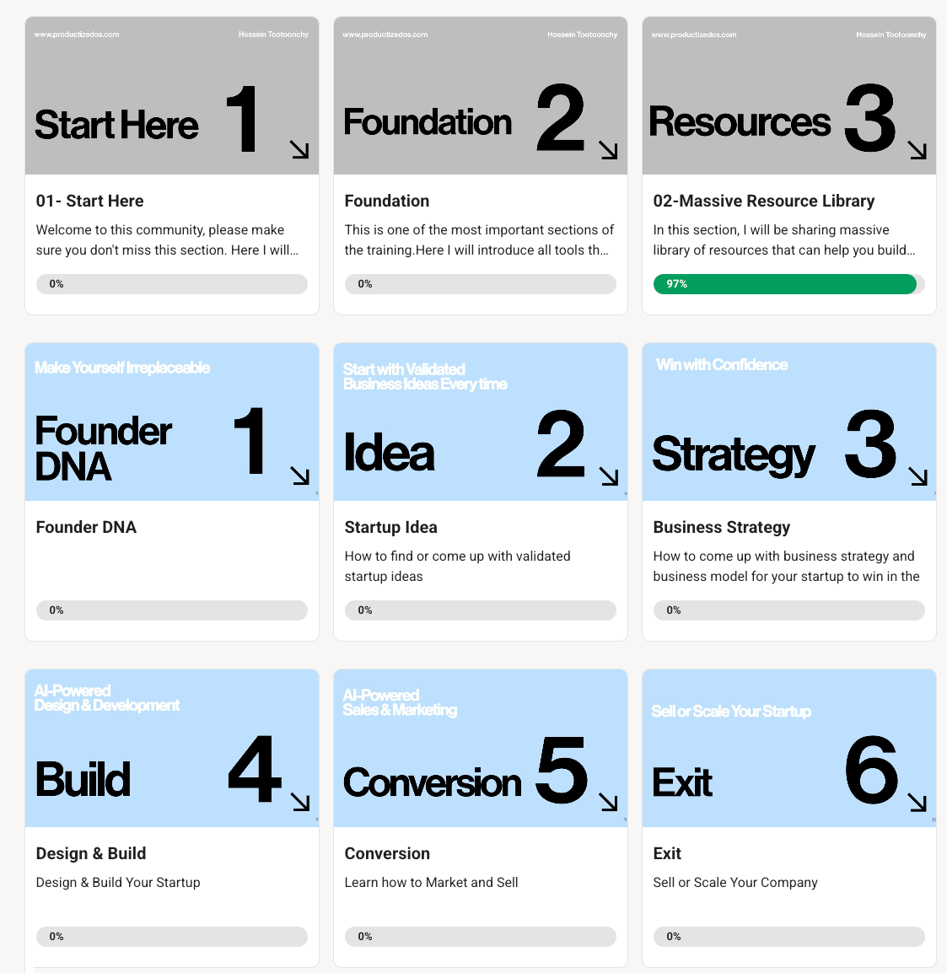This screenshot has width=947, height=973.
Task: Click the arrow icon on Conversion banner
Action: pyautogui.click(x=608, y=802)
